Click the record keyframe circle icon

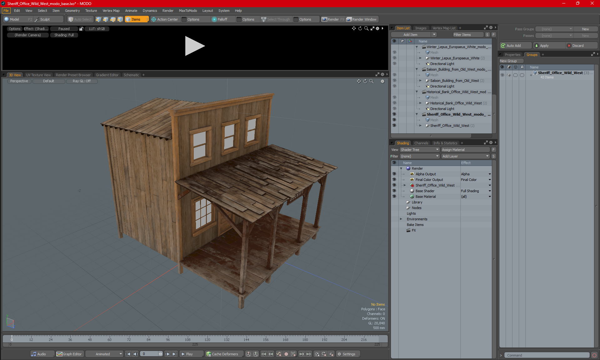286,354
